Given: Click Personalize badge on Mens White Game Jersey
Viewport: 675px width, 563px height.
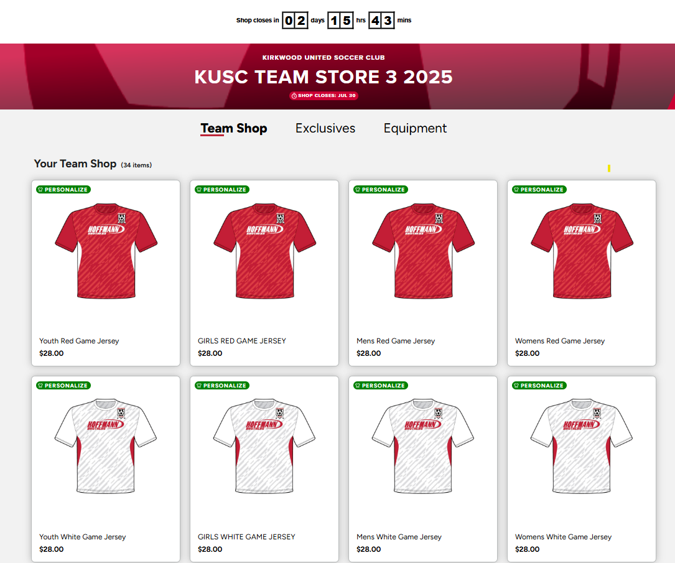Looking at the screenshot, I should pos(381,385).
